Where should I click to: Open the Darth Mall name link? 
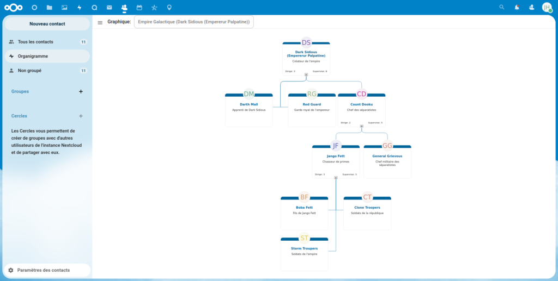(x=248, y=104)
